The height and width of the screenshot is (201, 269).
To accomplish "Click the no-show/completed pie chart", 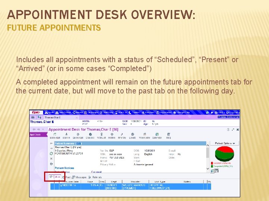I will pos(225,154).
